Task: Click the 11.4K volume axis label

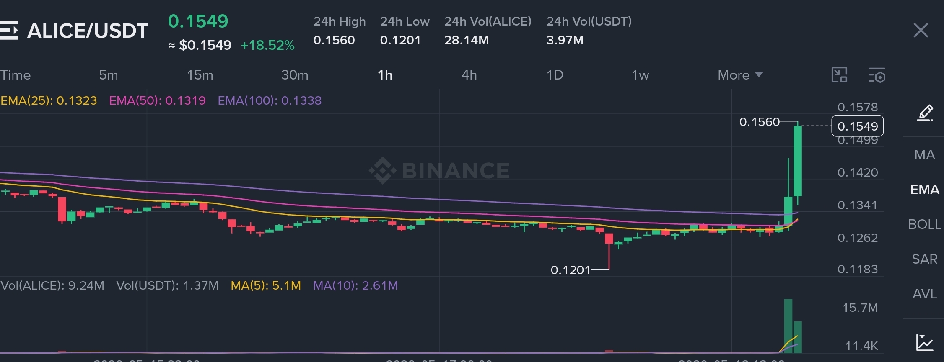Action: (x=861, y=346)
